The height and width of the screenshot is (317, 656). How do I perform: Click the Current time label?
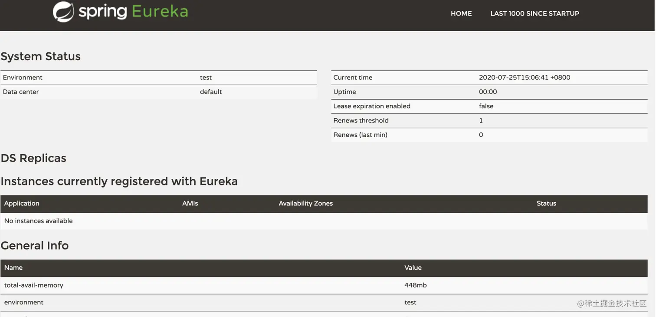(353, 78)
